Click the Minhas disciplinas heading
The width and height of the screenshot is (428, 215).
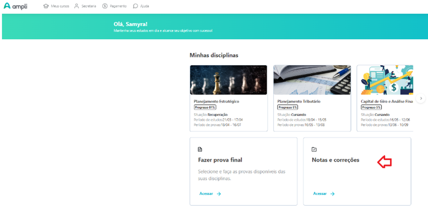pos(214,55)
